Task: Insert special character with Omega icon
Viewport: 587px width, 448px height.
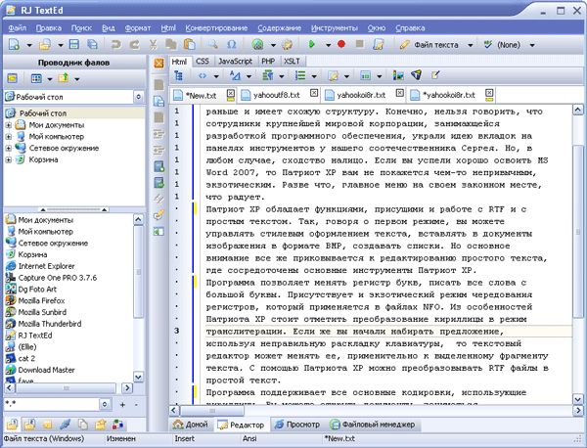Action: [x=231, y=45]
